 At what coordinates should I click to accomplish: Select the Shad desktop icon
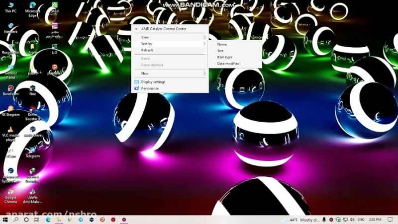point(55,7)
